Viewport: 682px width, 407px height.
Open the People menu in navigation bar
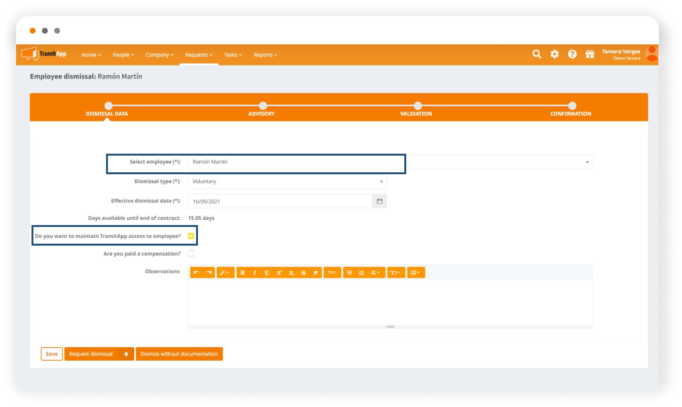pos(123,55)
